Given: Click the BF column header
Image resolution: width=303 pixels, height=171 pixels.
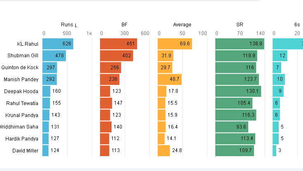Looking at the screenshot, I should coord(124,25).
